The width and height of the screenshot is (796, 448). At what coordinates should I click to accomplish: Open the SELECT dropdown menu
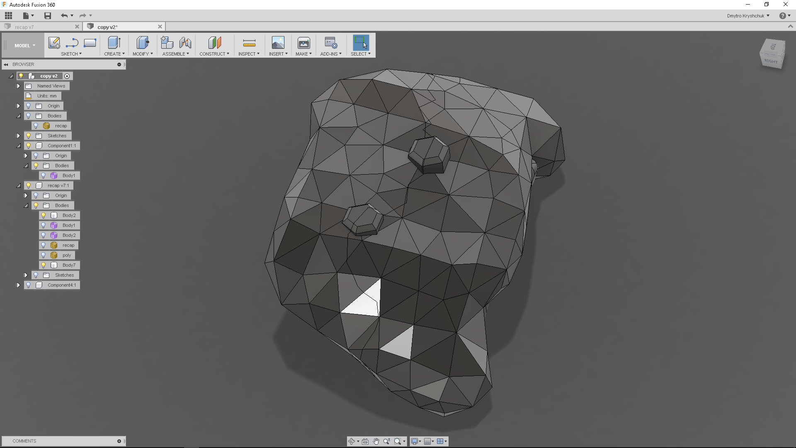click(361, 54)
